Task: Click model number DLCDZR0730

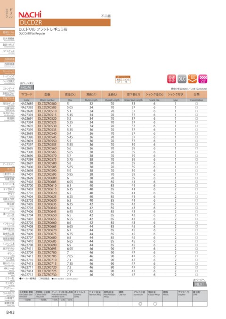Action: 47,275
